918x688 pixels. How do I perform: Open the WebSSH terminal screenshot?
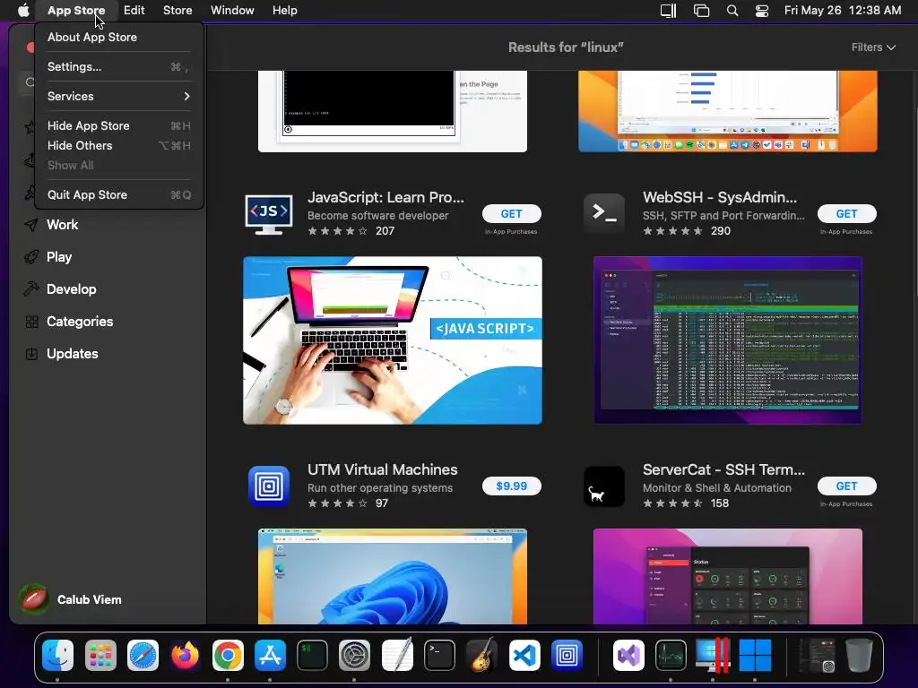click(x=728, y=340)
